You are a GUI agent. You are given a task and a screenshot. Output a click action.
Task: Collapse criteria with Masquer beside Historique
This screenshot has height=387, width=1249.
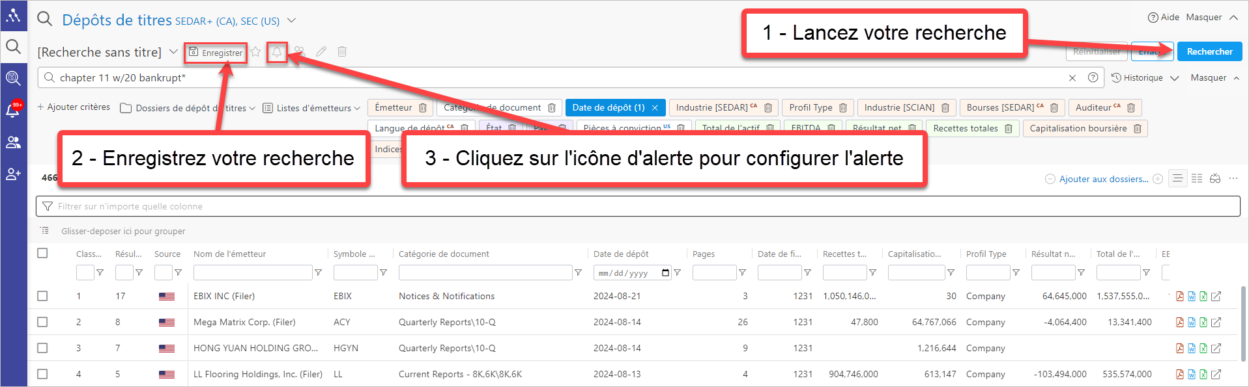[1215, 78]
